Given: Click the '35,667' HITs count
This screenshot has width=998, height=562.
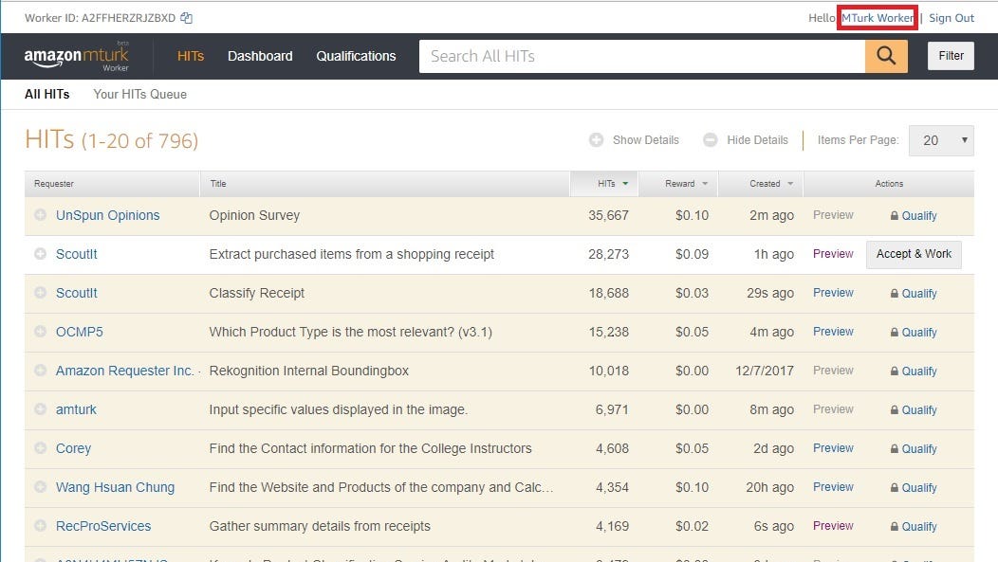Looking at the screenshot, I should pyautogui.click(x=608, y=215).
